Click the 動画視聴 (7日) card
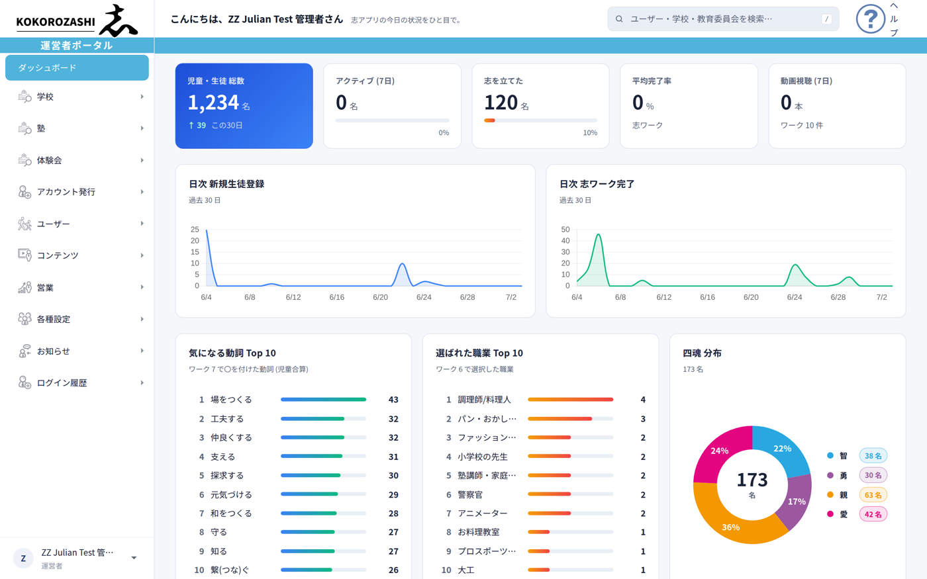The height and width of the screenshot is (579, 927). (x=837, y=106)
